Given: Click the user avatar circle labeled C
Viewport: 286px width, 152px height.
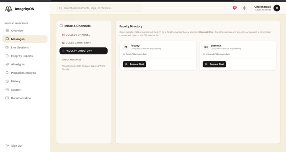Looking at the screenshot, I should click(277, 8).
